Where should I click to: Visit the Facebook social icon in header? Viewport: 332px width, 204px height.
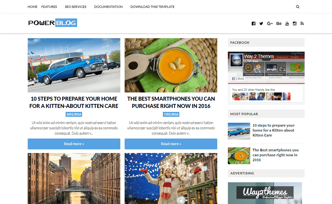[254, 23]
